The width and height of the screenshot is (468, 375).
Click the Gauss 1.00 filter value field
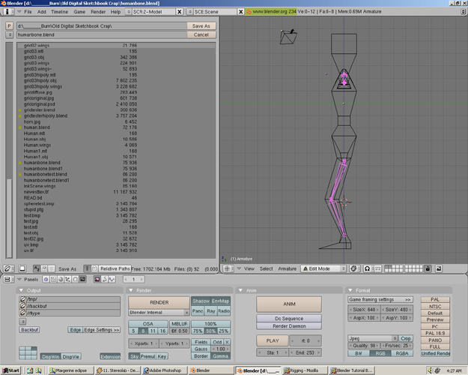[221, 349]
